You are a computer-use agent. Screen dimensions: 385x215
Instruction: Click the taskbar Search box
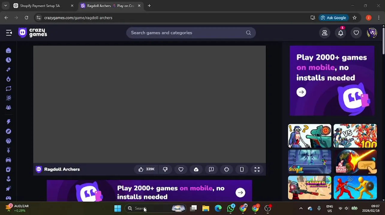(x=156, y=208)
